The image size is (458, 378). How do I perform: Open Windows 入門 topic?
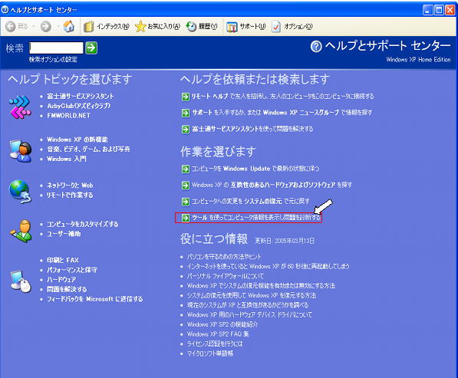pos(67,159)
